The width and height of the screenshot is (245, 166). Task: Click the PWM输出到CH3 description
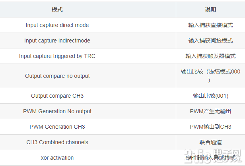tap(210, 127)
